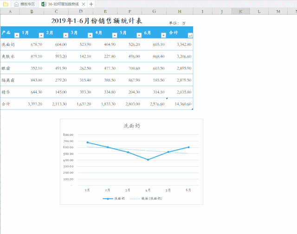Click the chart title 洗面奶

pos(132,126)
